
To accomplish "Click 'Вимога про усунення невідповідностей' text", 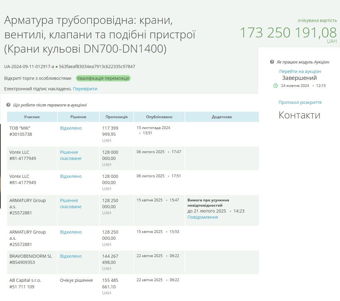I will [x=208, y=203].
